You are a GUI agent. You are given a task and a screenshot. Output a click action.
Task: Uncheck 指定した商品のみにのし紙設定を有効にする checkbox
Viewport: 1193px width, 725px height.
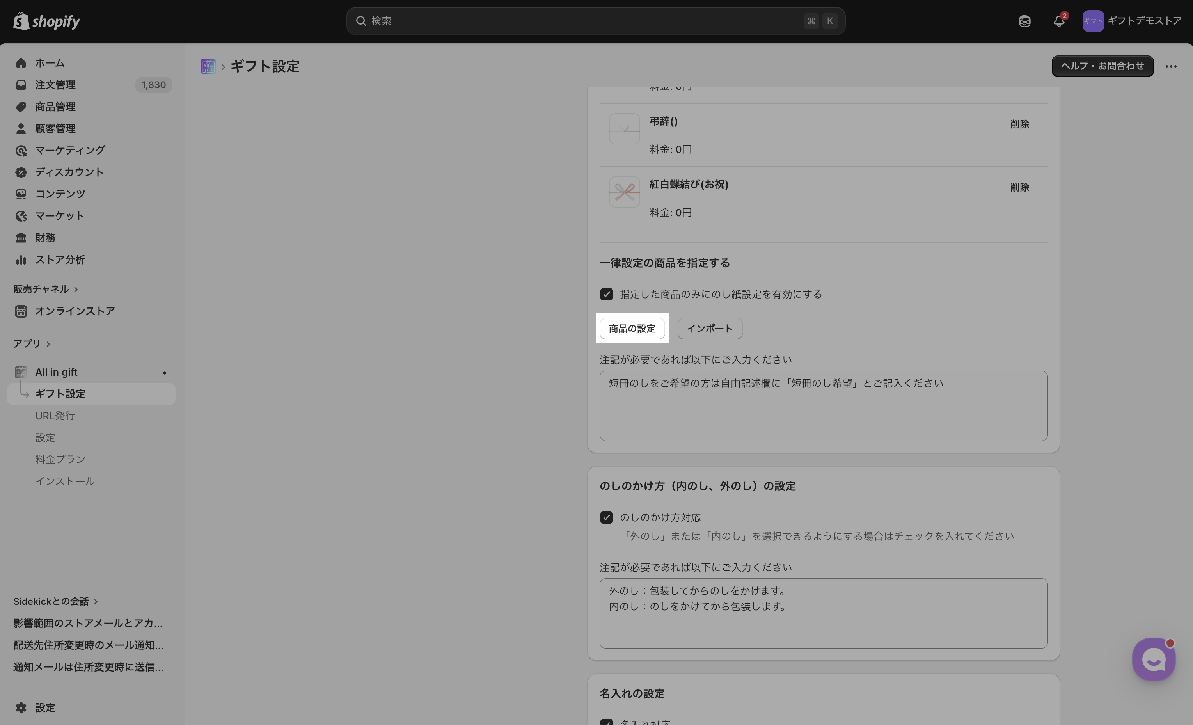[x=606, y=295]
